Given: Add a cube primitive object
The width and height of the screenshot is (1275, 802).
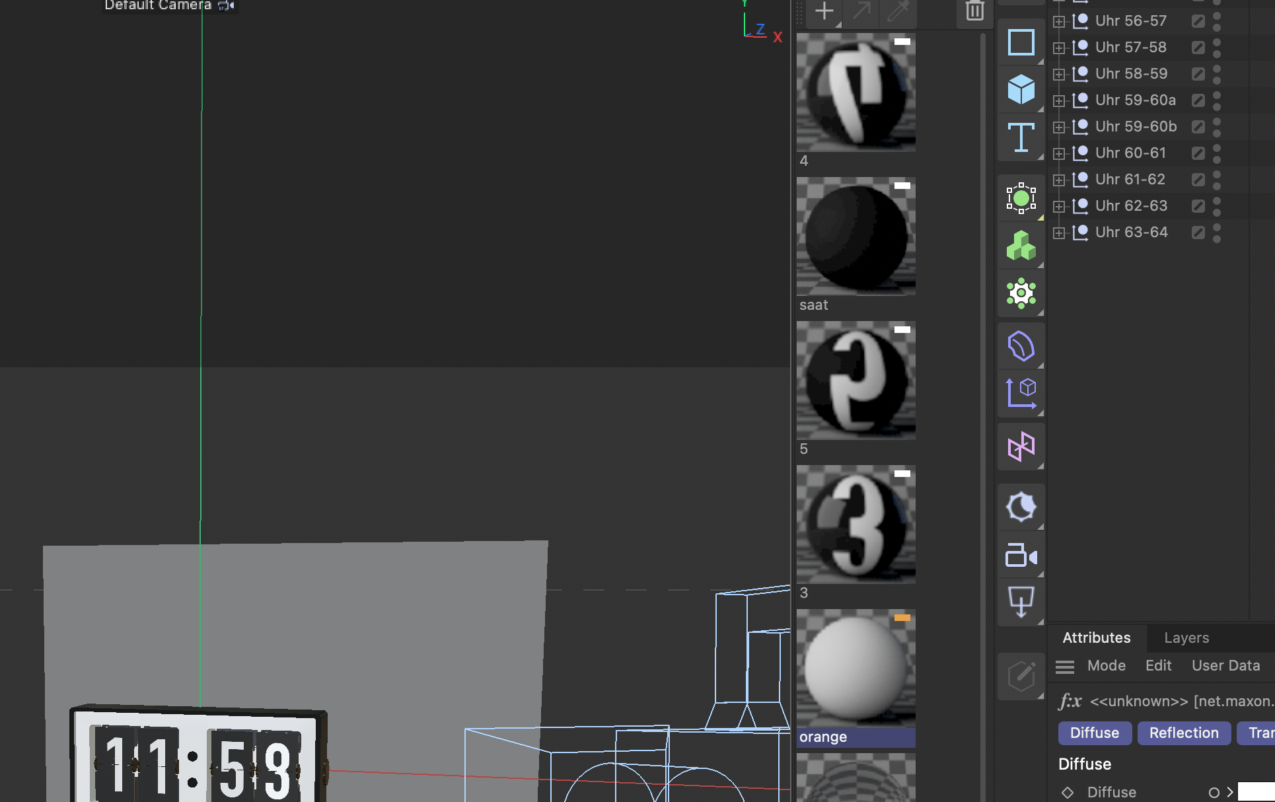Looking at the screenshot, I should [1021, 89].
